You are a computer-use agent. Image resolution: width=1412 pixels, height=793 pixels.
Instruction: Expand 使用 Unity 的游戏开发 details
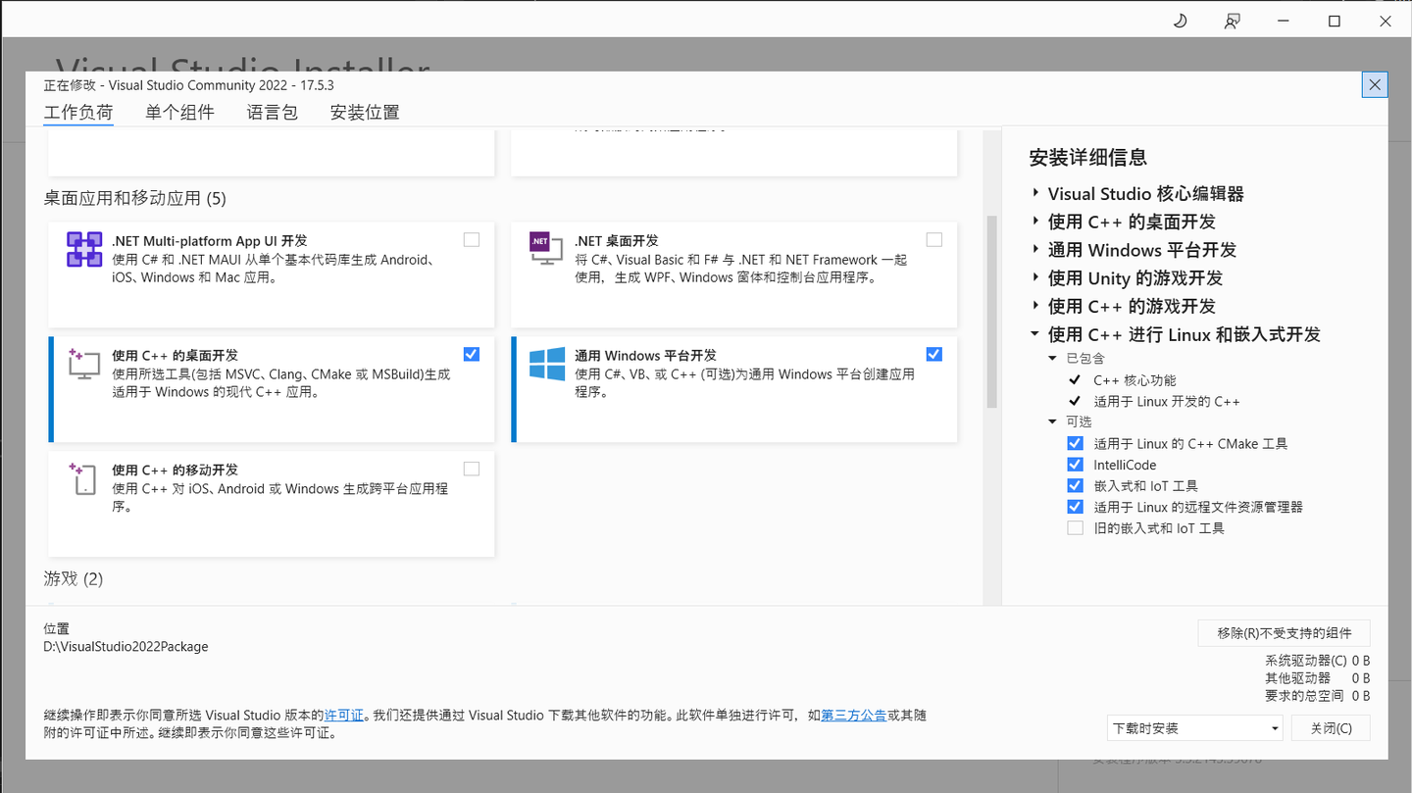[1035, 278]
